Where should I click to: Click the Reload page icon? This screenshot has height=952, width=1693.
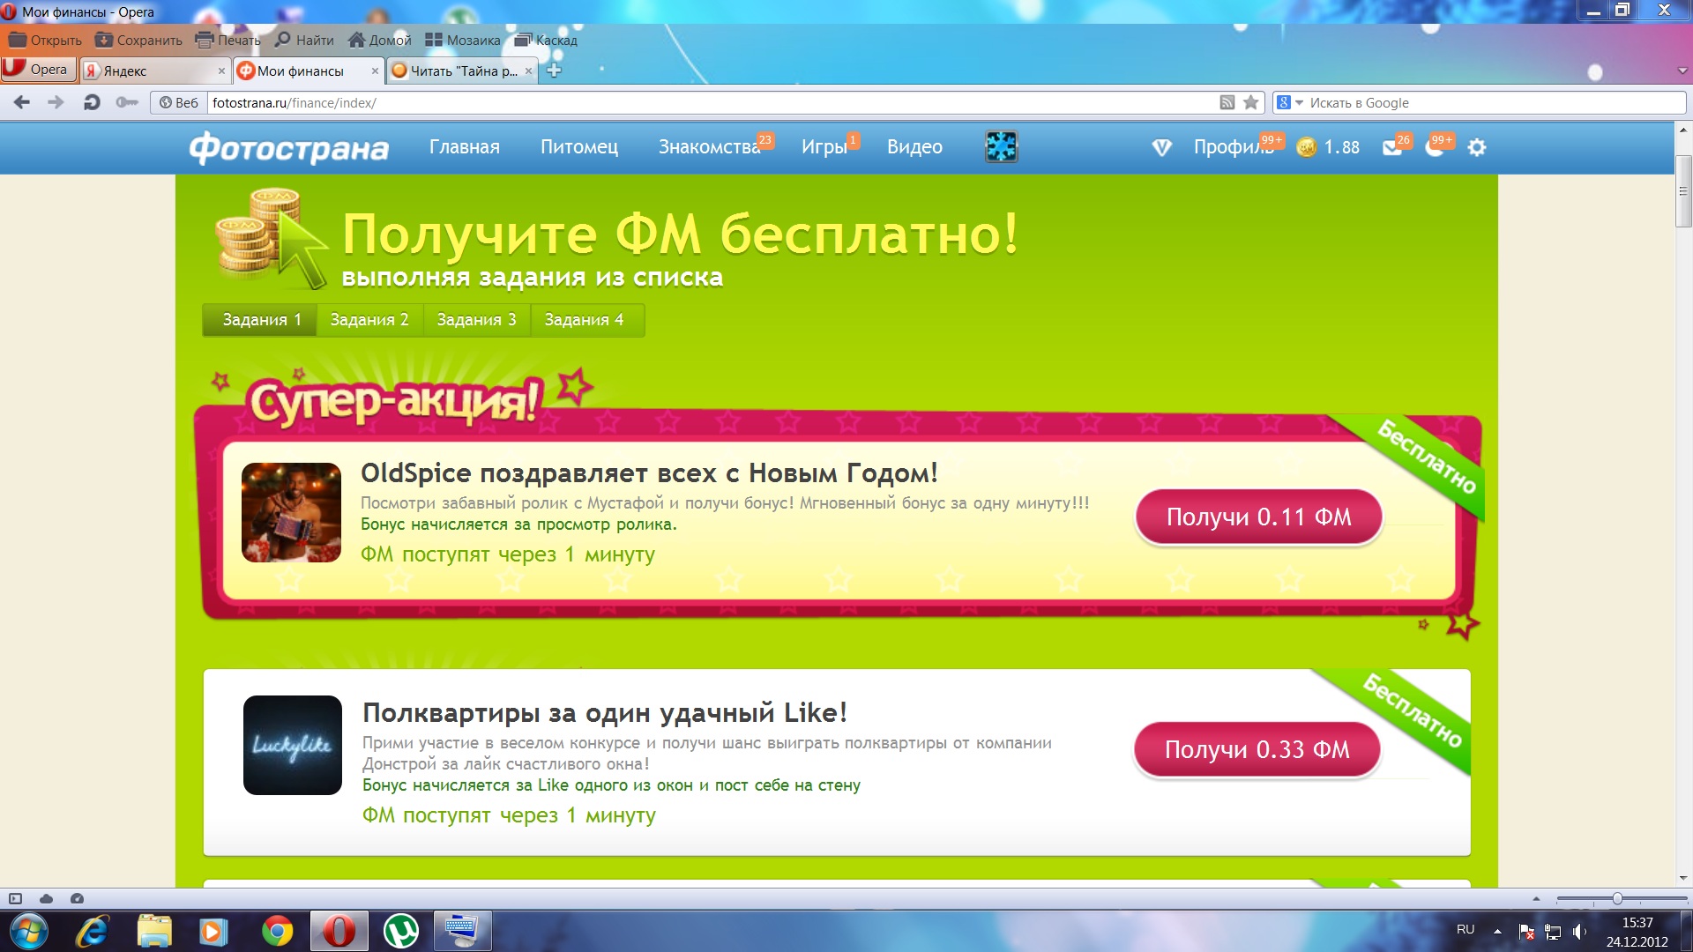coord(91,102)
